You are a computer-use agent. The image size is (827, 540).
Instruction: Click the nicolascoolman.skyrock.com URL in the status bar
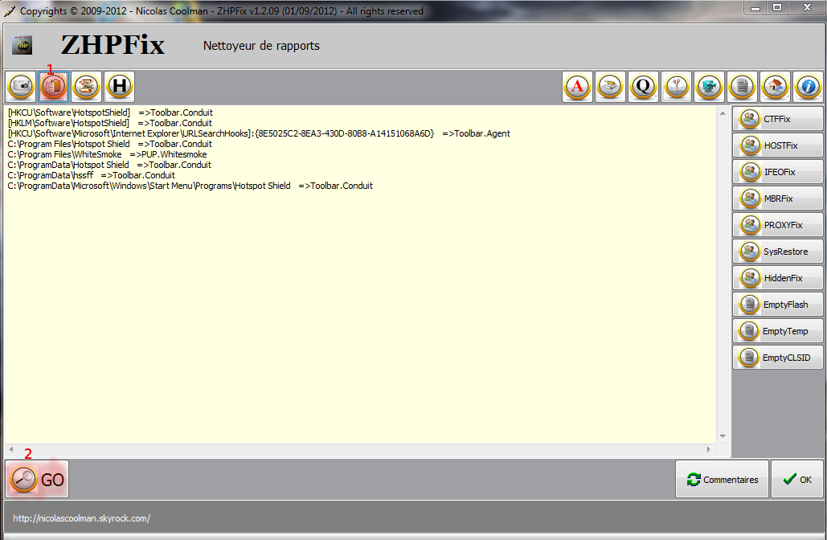click(82, 518)
